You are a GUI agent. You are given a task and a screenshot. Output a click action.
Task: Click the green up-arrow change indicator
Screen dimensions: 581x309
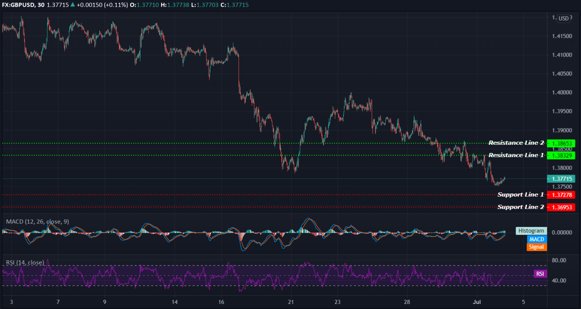(72, 5)
